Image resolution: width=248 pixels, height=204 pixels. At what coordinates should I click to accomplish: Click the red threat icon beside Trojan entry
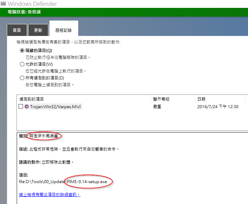[27, 107]
